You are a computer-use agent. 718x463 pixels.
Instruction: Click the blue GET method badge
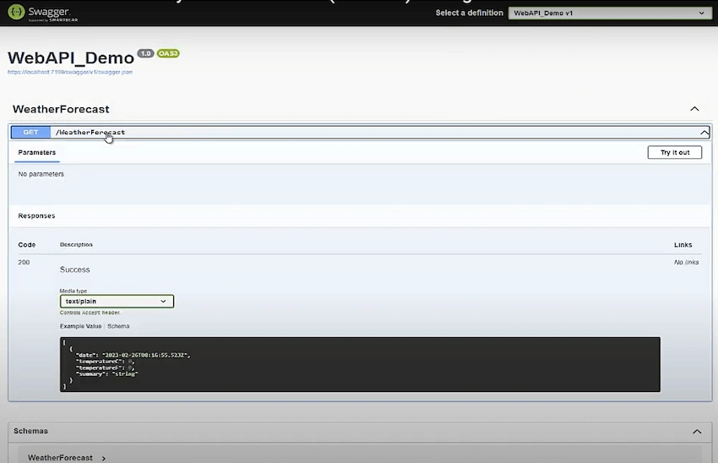point(30,133)
